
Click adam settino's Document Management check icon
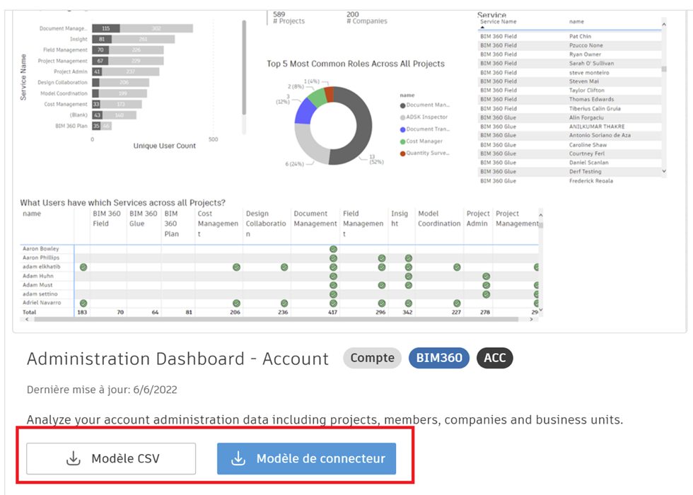(x=333, y=294)
